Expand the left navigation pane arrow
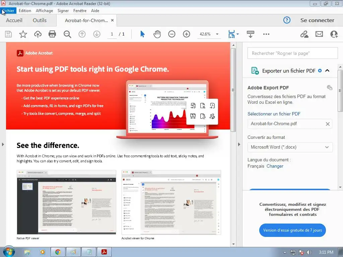Image resolution: width=343 pixels, height=257 pixels. 3,145
